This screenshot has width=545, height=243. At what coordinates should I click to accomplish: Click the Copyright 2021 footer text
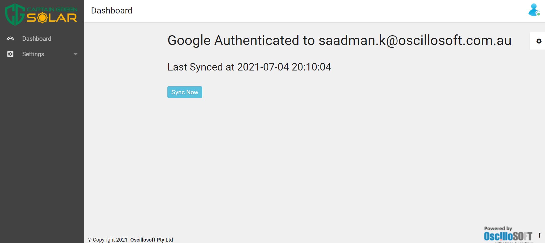point(108,240)
